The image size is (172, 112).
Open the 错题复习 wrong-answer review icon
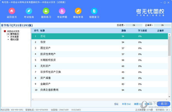[94, 11]
